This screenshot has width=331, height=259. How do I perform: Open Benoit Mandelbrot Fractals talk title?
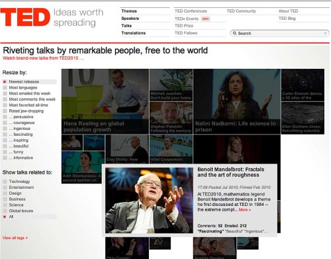(231, 172)
